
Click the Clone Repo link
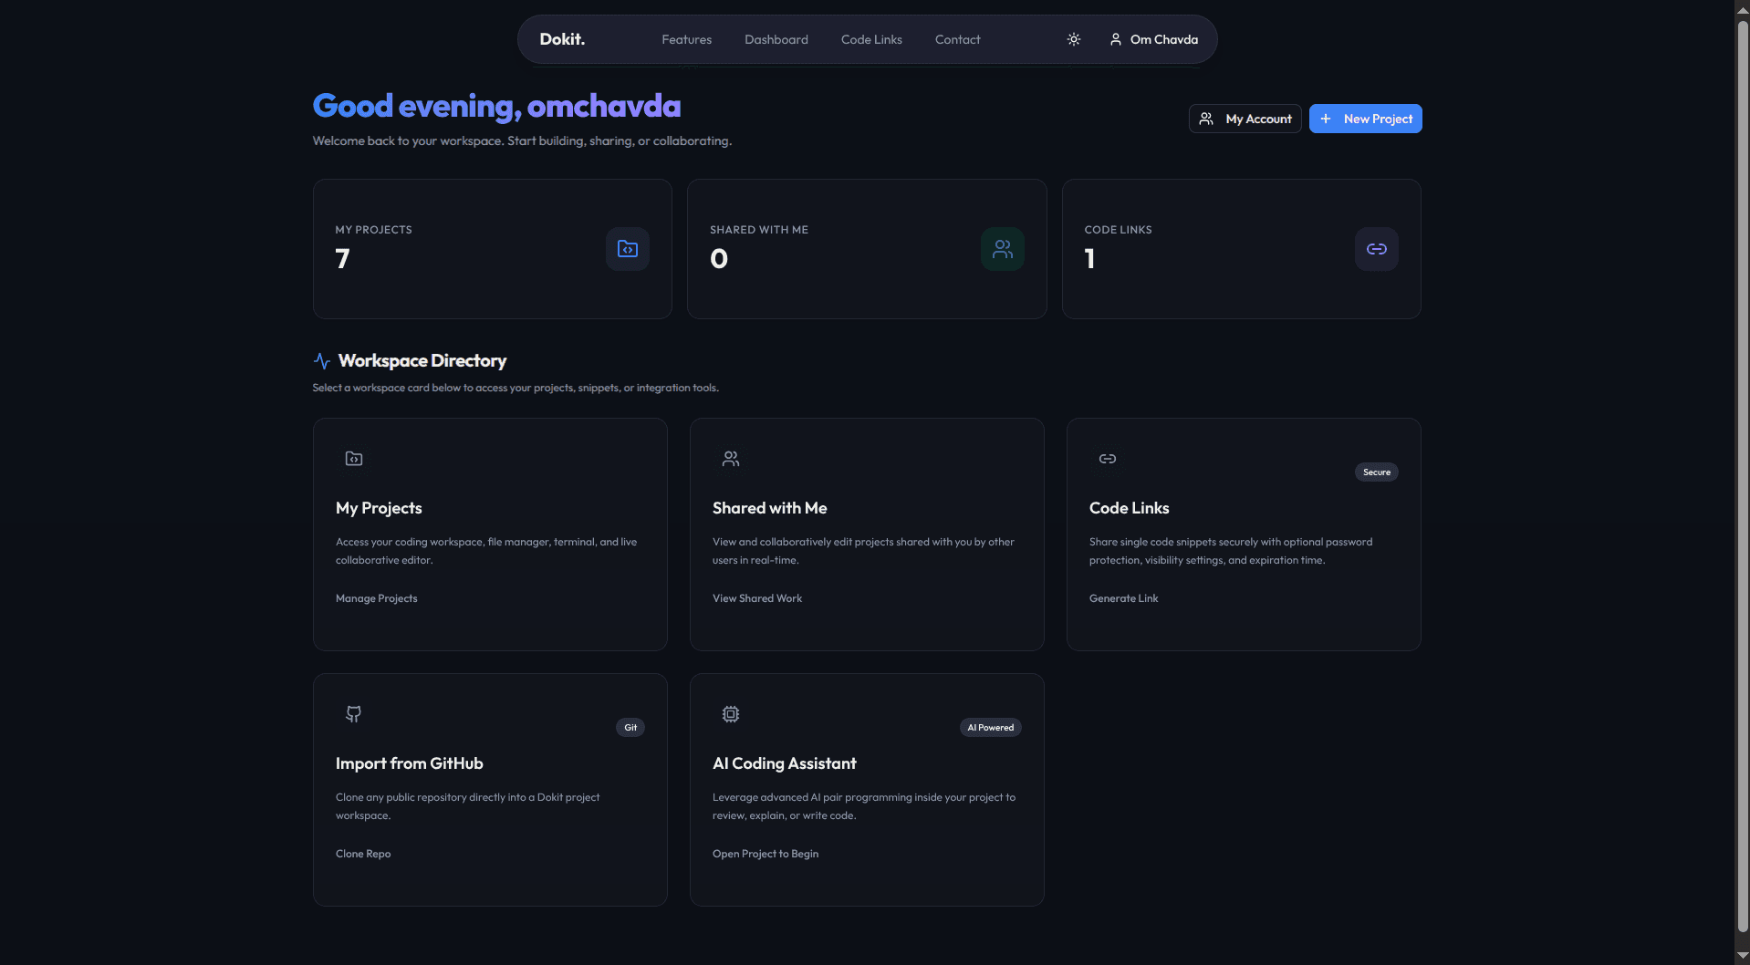tap(363, 854)
